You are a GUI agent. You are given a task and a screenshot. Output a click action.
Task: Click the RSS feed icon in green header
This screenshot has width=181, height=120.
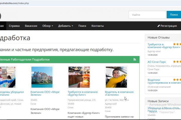[134, 59]
